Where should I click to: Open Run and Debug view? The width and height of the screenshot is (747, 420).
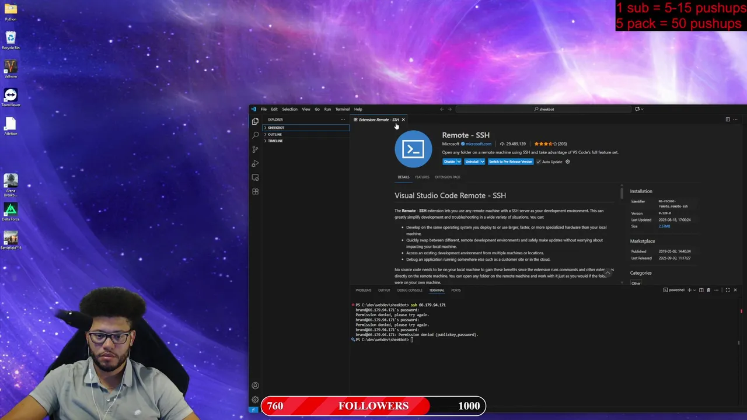pos(255,163)
